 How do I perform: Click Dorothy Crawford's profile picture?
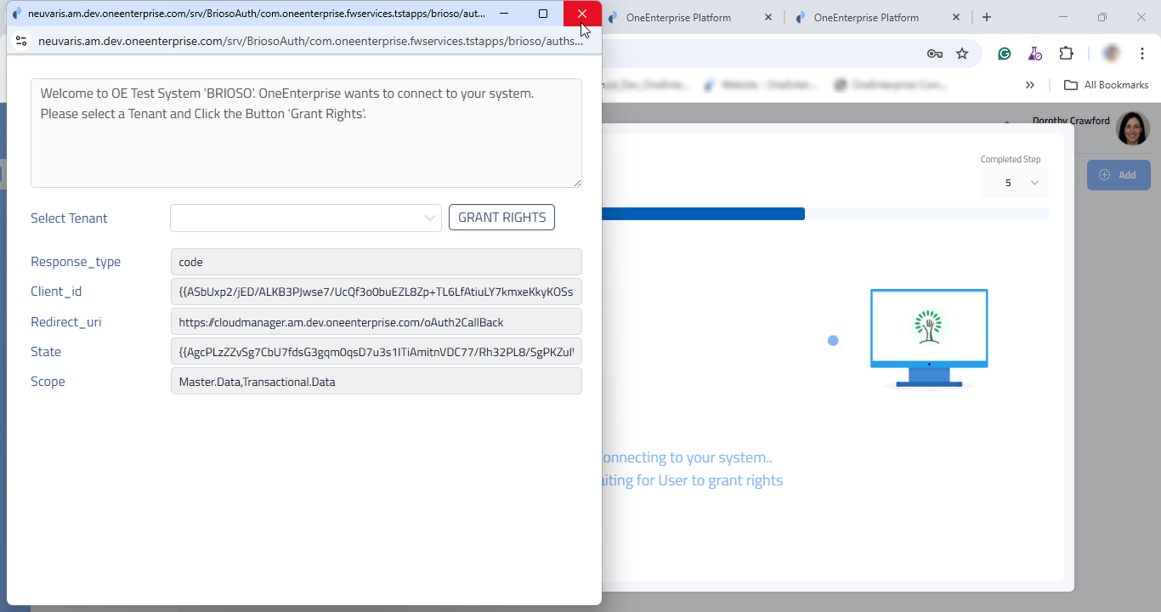pos(1132,128)
